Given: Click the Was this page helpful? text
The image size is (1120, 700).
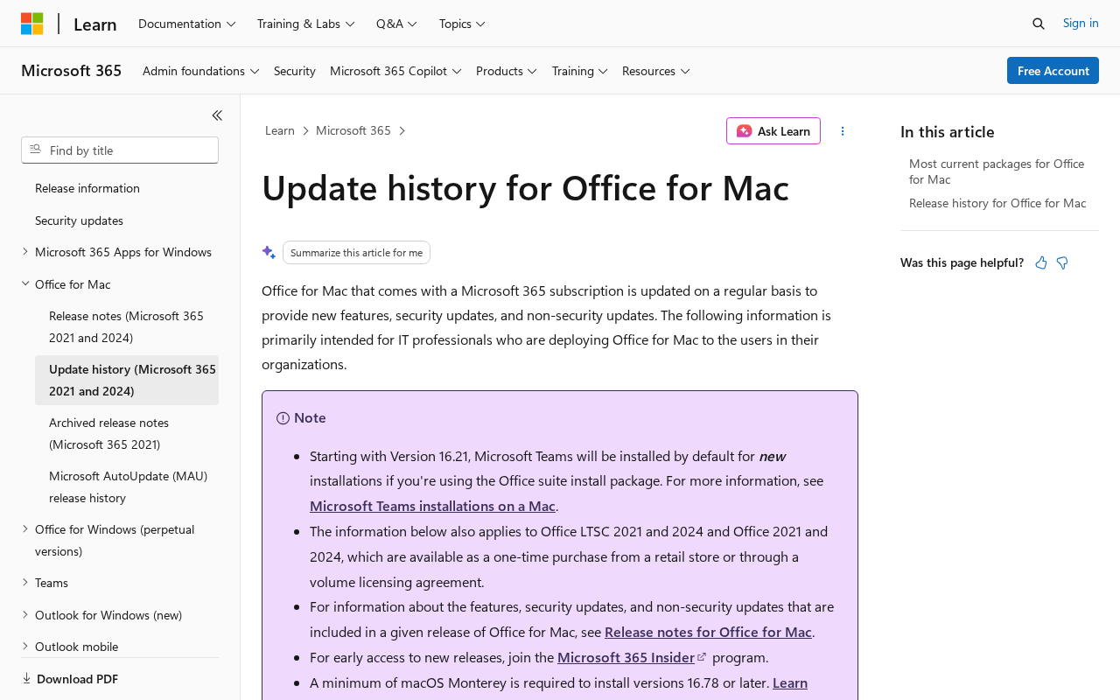Looking at the screenshot, I should pos(962,262).
